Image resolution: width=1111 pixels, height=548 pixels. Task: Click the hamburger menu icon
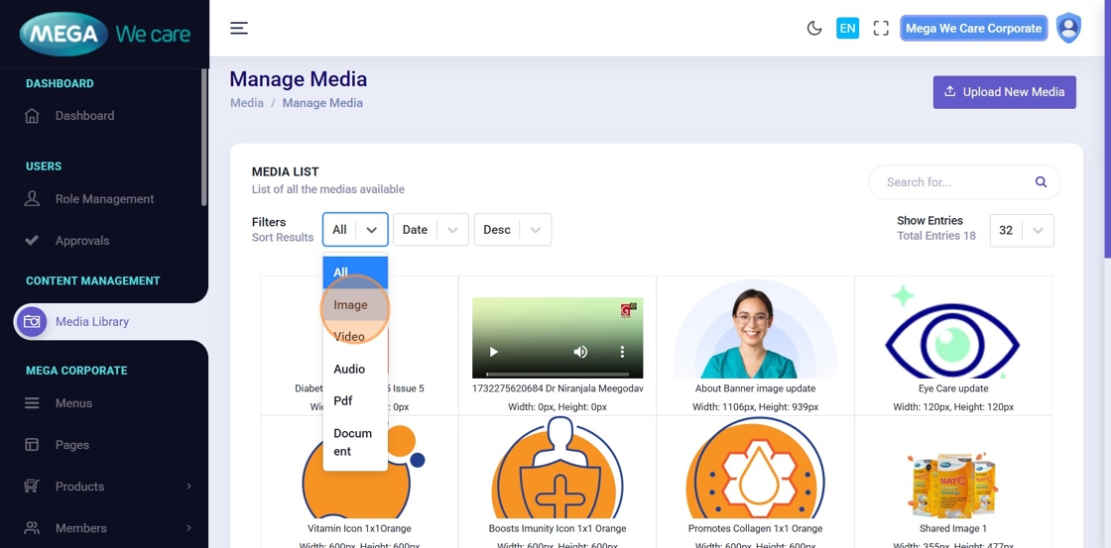[239, 28]
